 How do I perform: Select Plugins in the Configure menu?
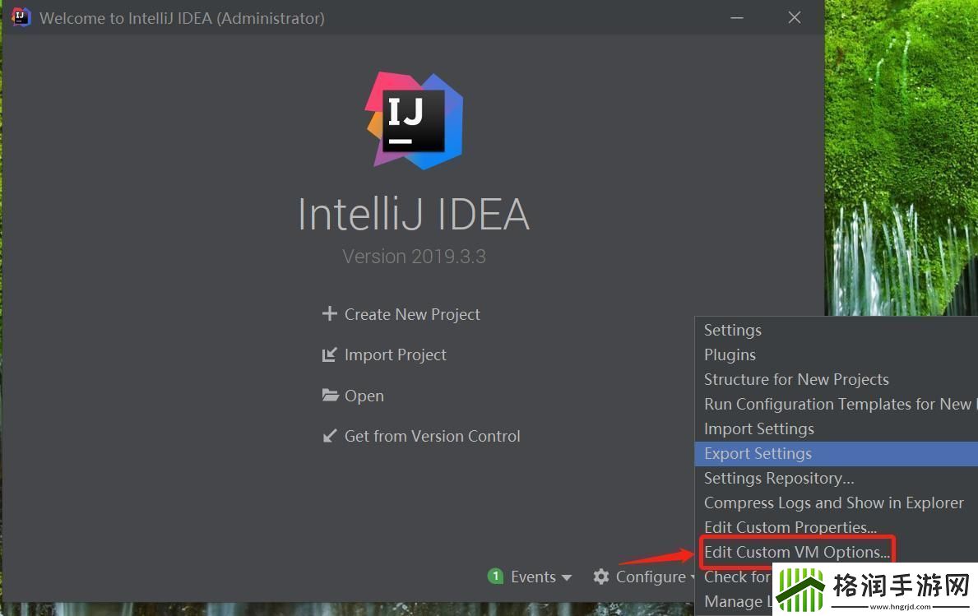730,354
